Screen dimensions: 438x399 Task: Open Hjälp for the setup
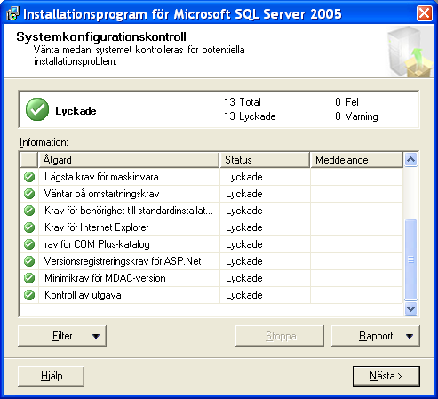click(x=52, y=376)
